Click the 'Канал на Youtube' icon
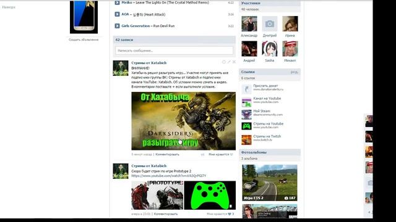 point(246,102)
